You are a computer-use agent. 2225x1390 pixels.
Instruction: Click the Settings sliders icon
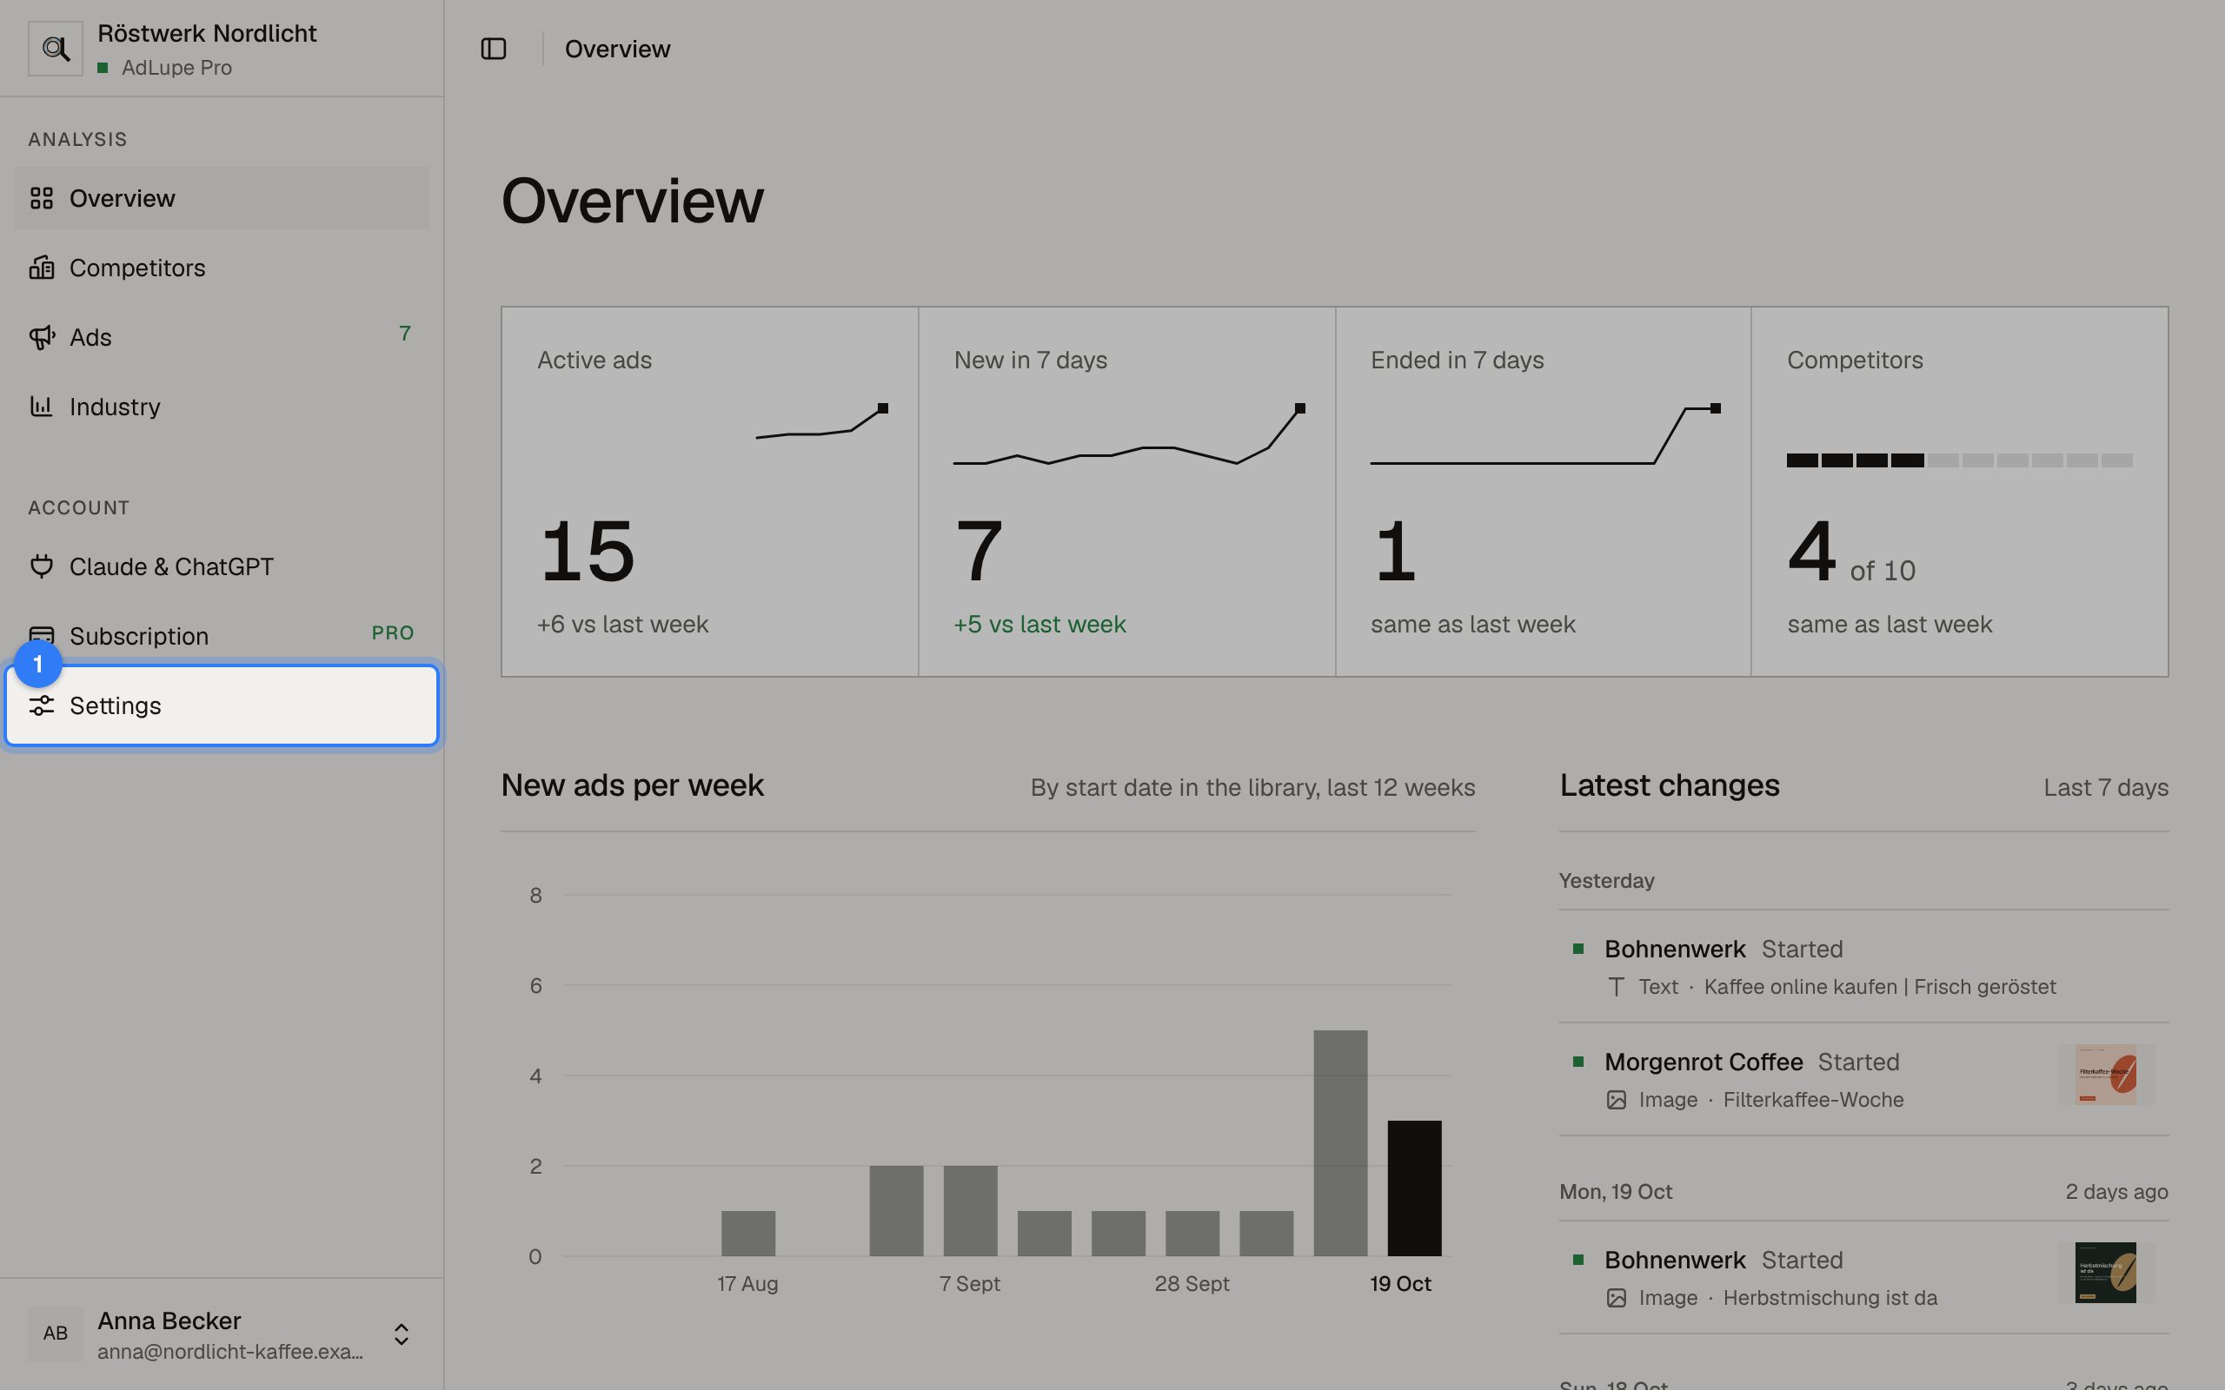(x=42, y=705)
